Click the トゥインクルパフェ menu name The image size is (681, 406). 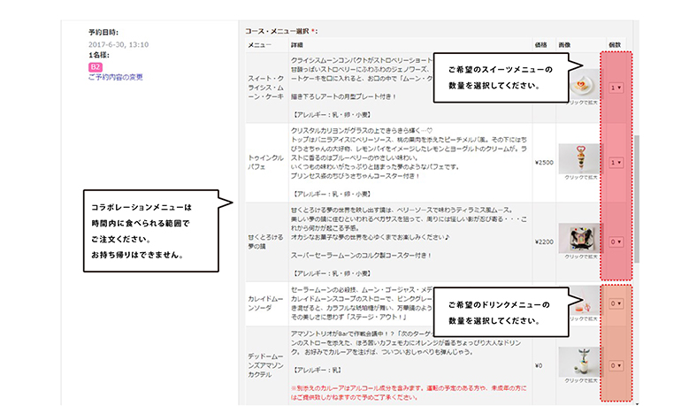click(265, 163)
